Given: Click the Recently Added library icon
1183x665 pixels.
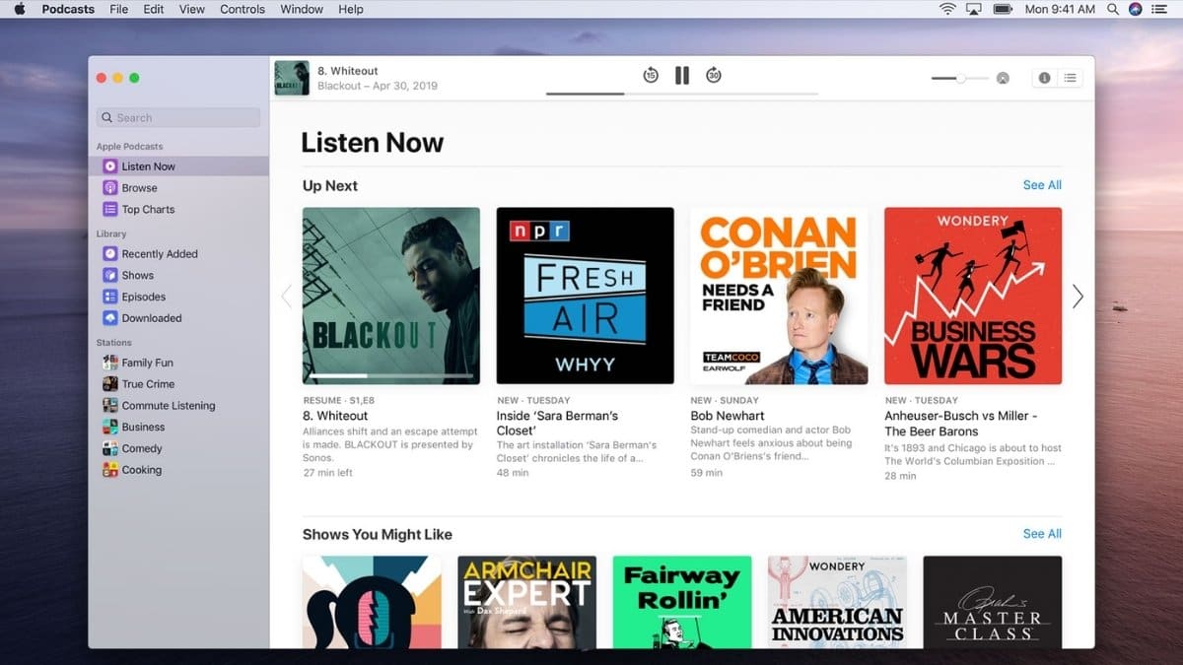Looking at the screenshot, I should click(x=110, y=253).
